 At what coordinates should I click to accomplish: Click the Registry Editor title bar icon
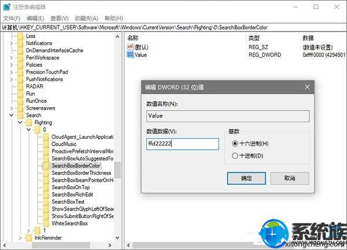pos(6,7)
